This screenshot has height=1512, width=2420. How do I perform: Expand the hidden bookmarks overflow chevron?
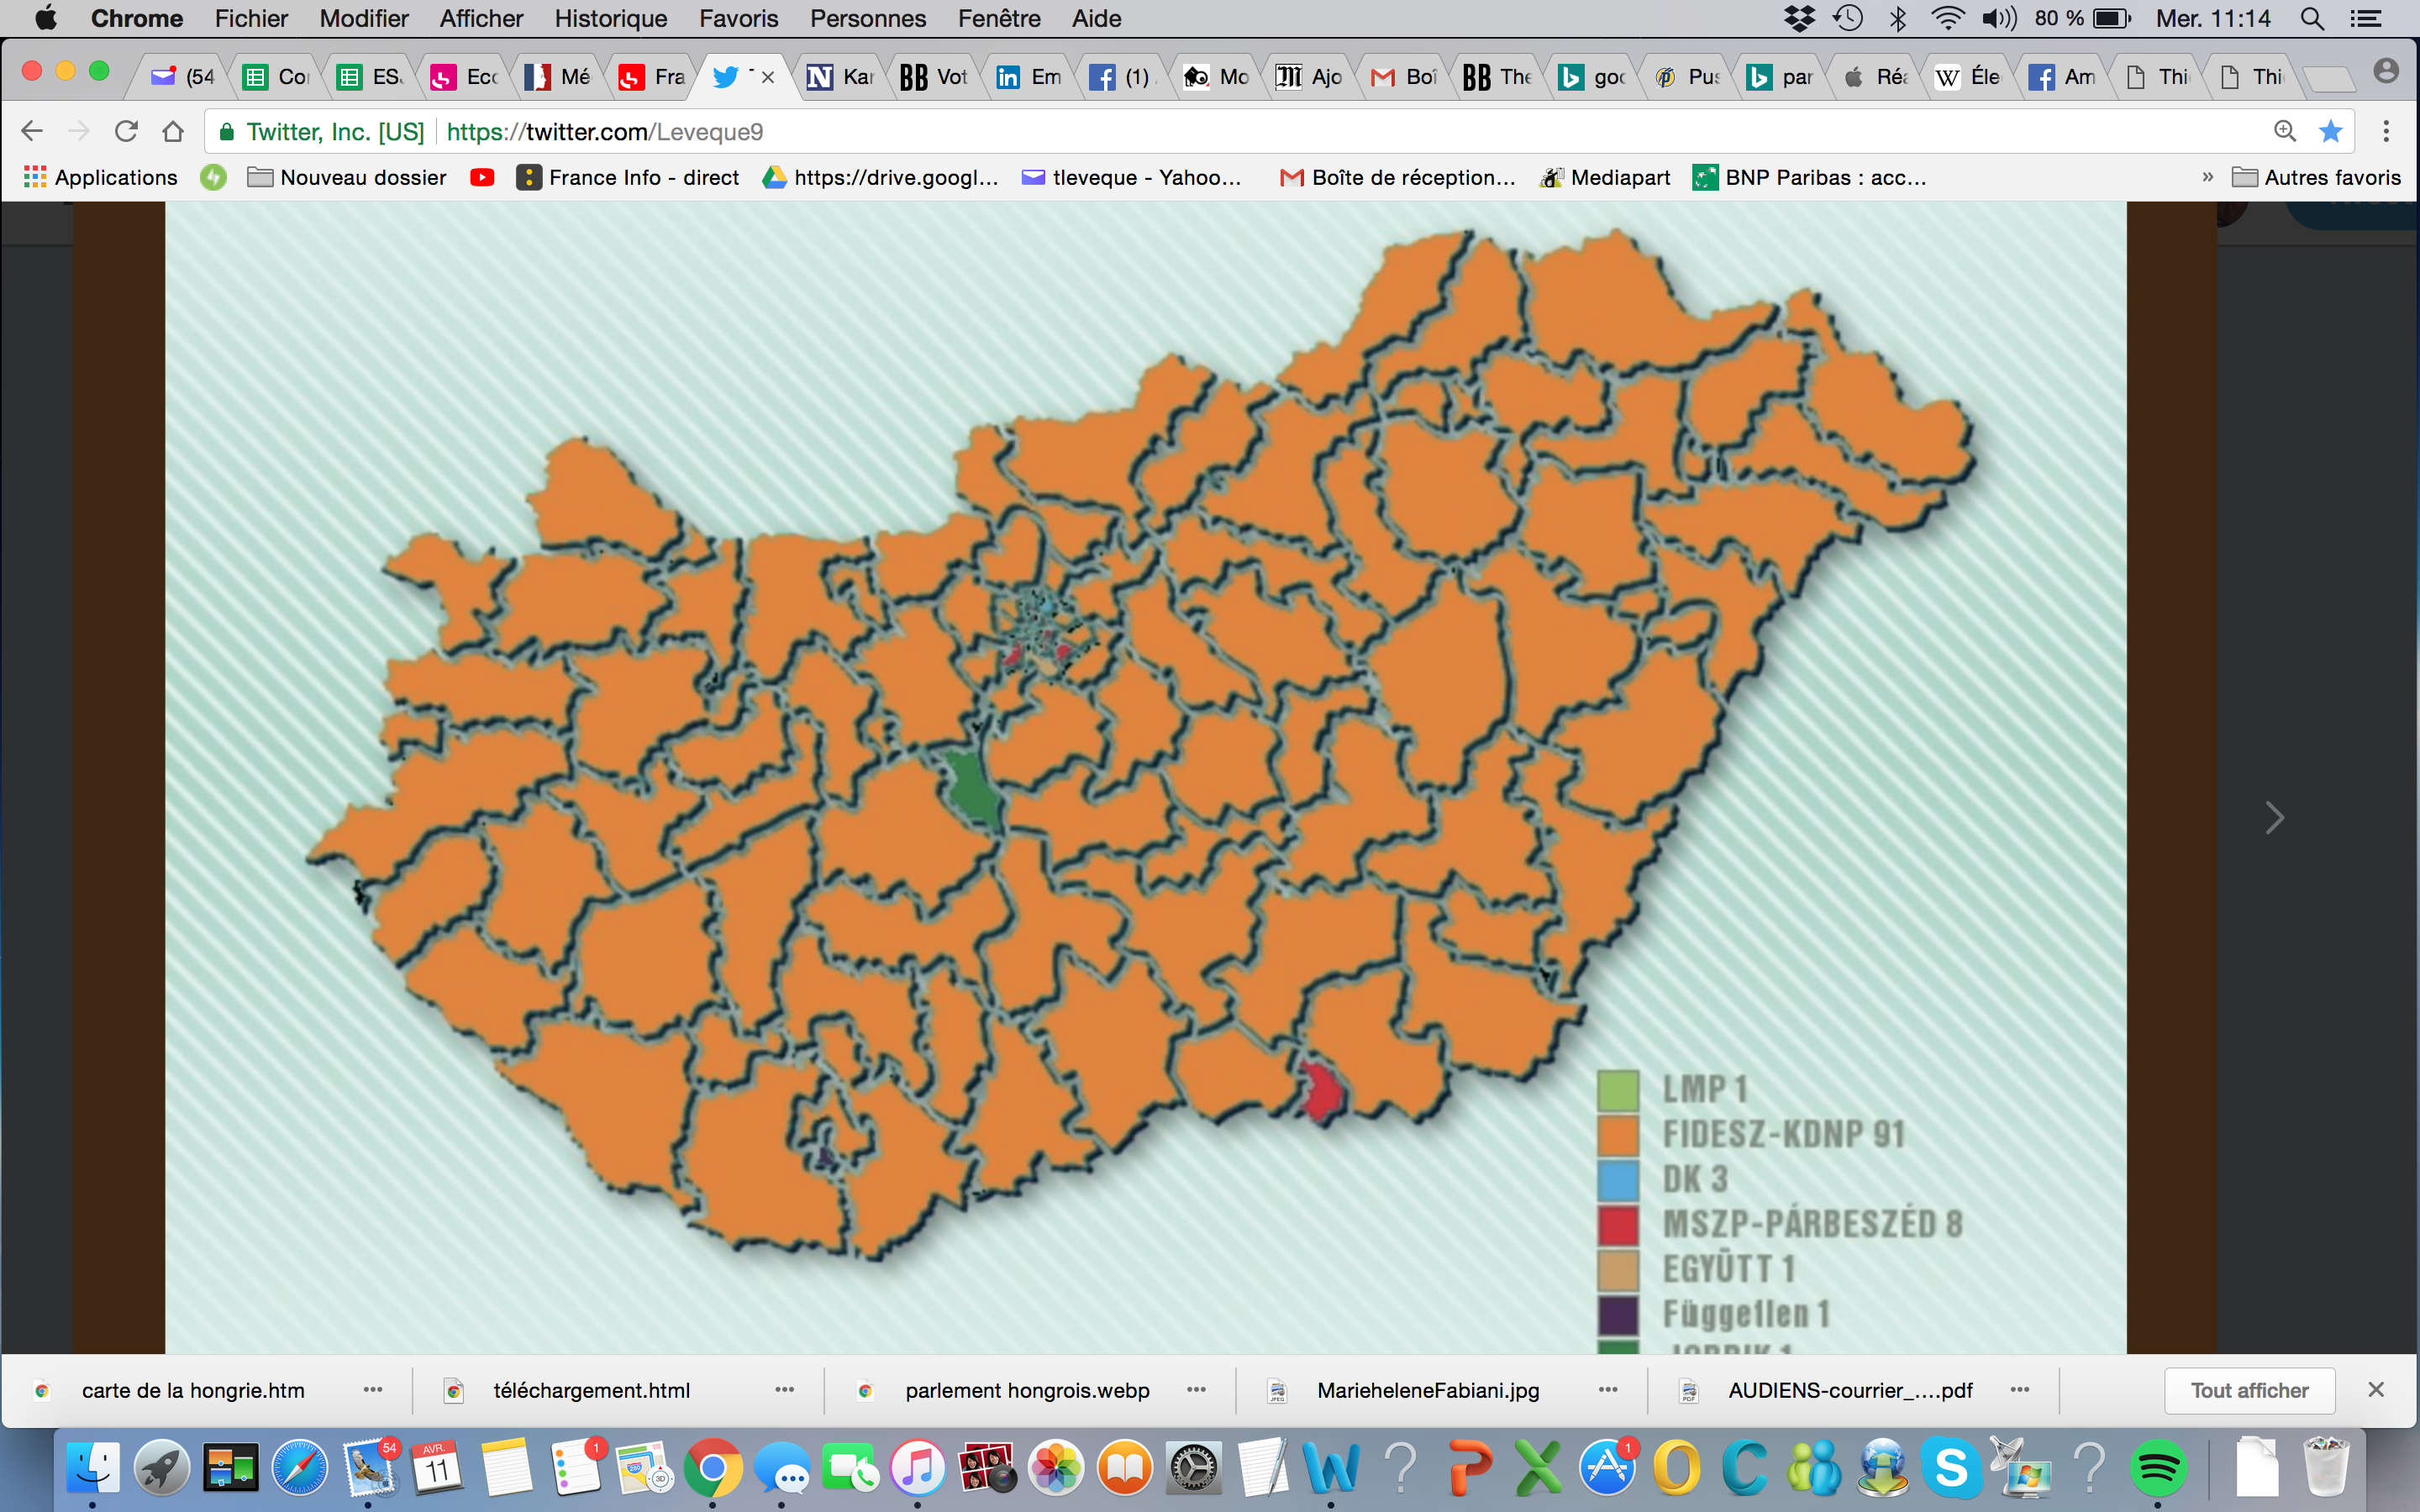pyautogui.click(x=2207, y=177)
